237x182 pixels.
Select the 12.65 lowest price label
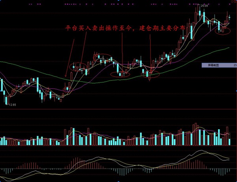(12, 105)
